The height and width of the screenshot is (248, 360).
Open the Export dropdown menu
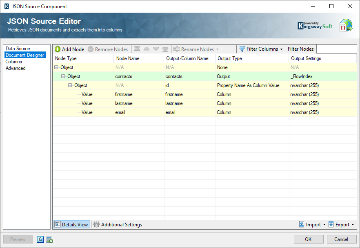(341, 225)
